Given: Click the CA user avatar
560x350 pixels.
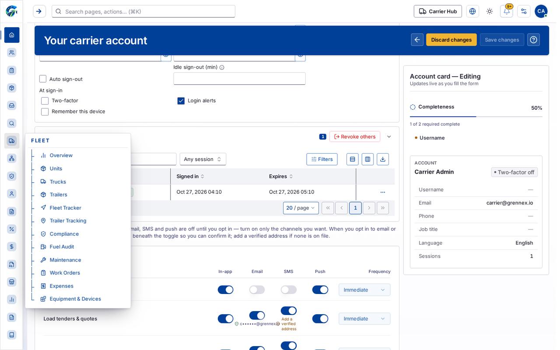Looking at the screenshot, I should [541, 11].
